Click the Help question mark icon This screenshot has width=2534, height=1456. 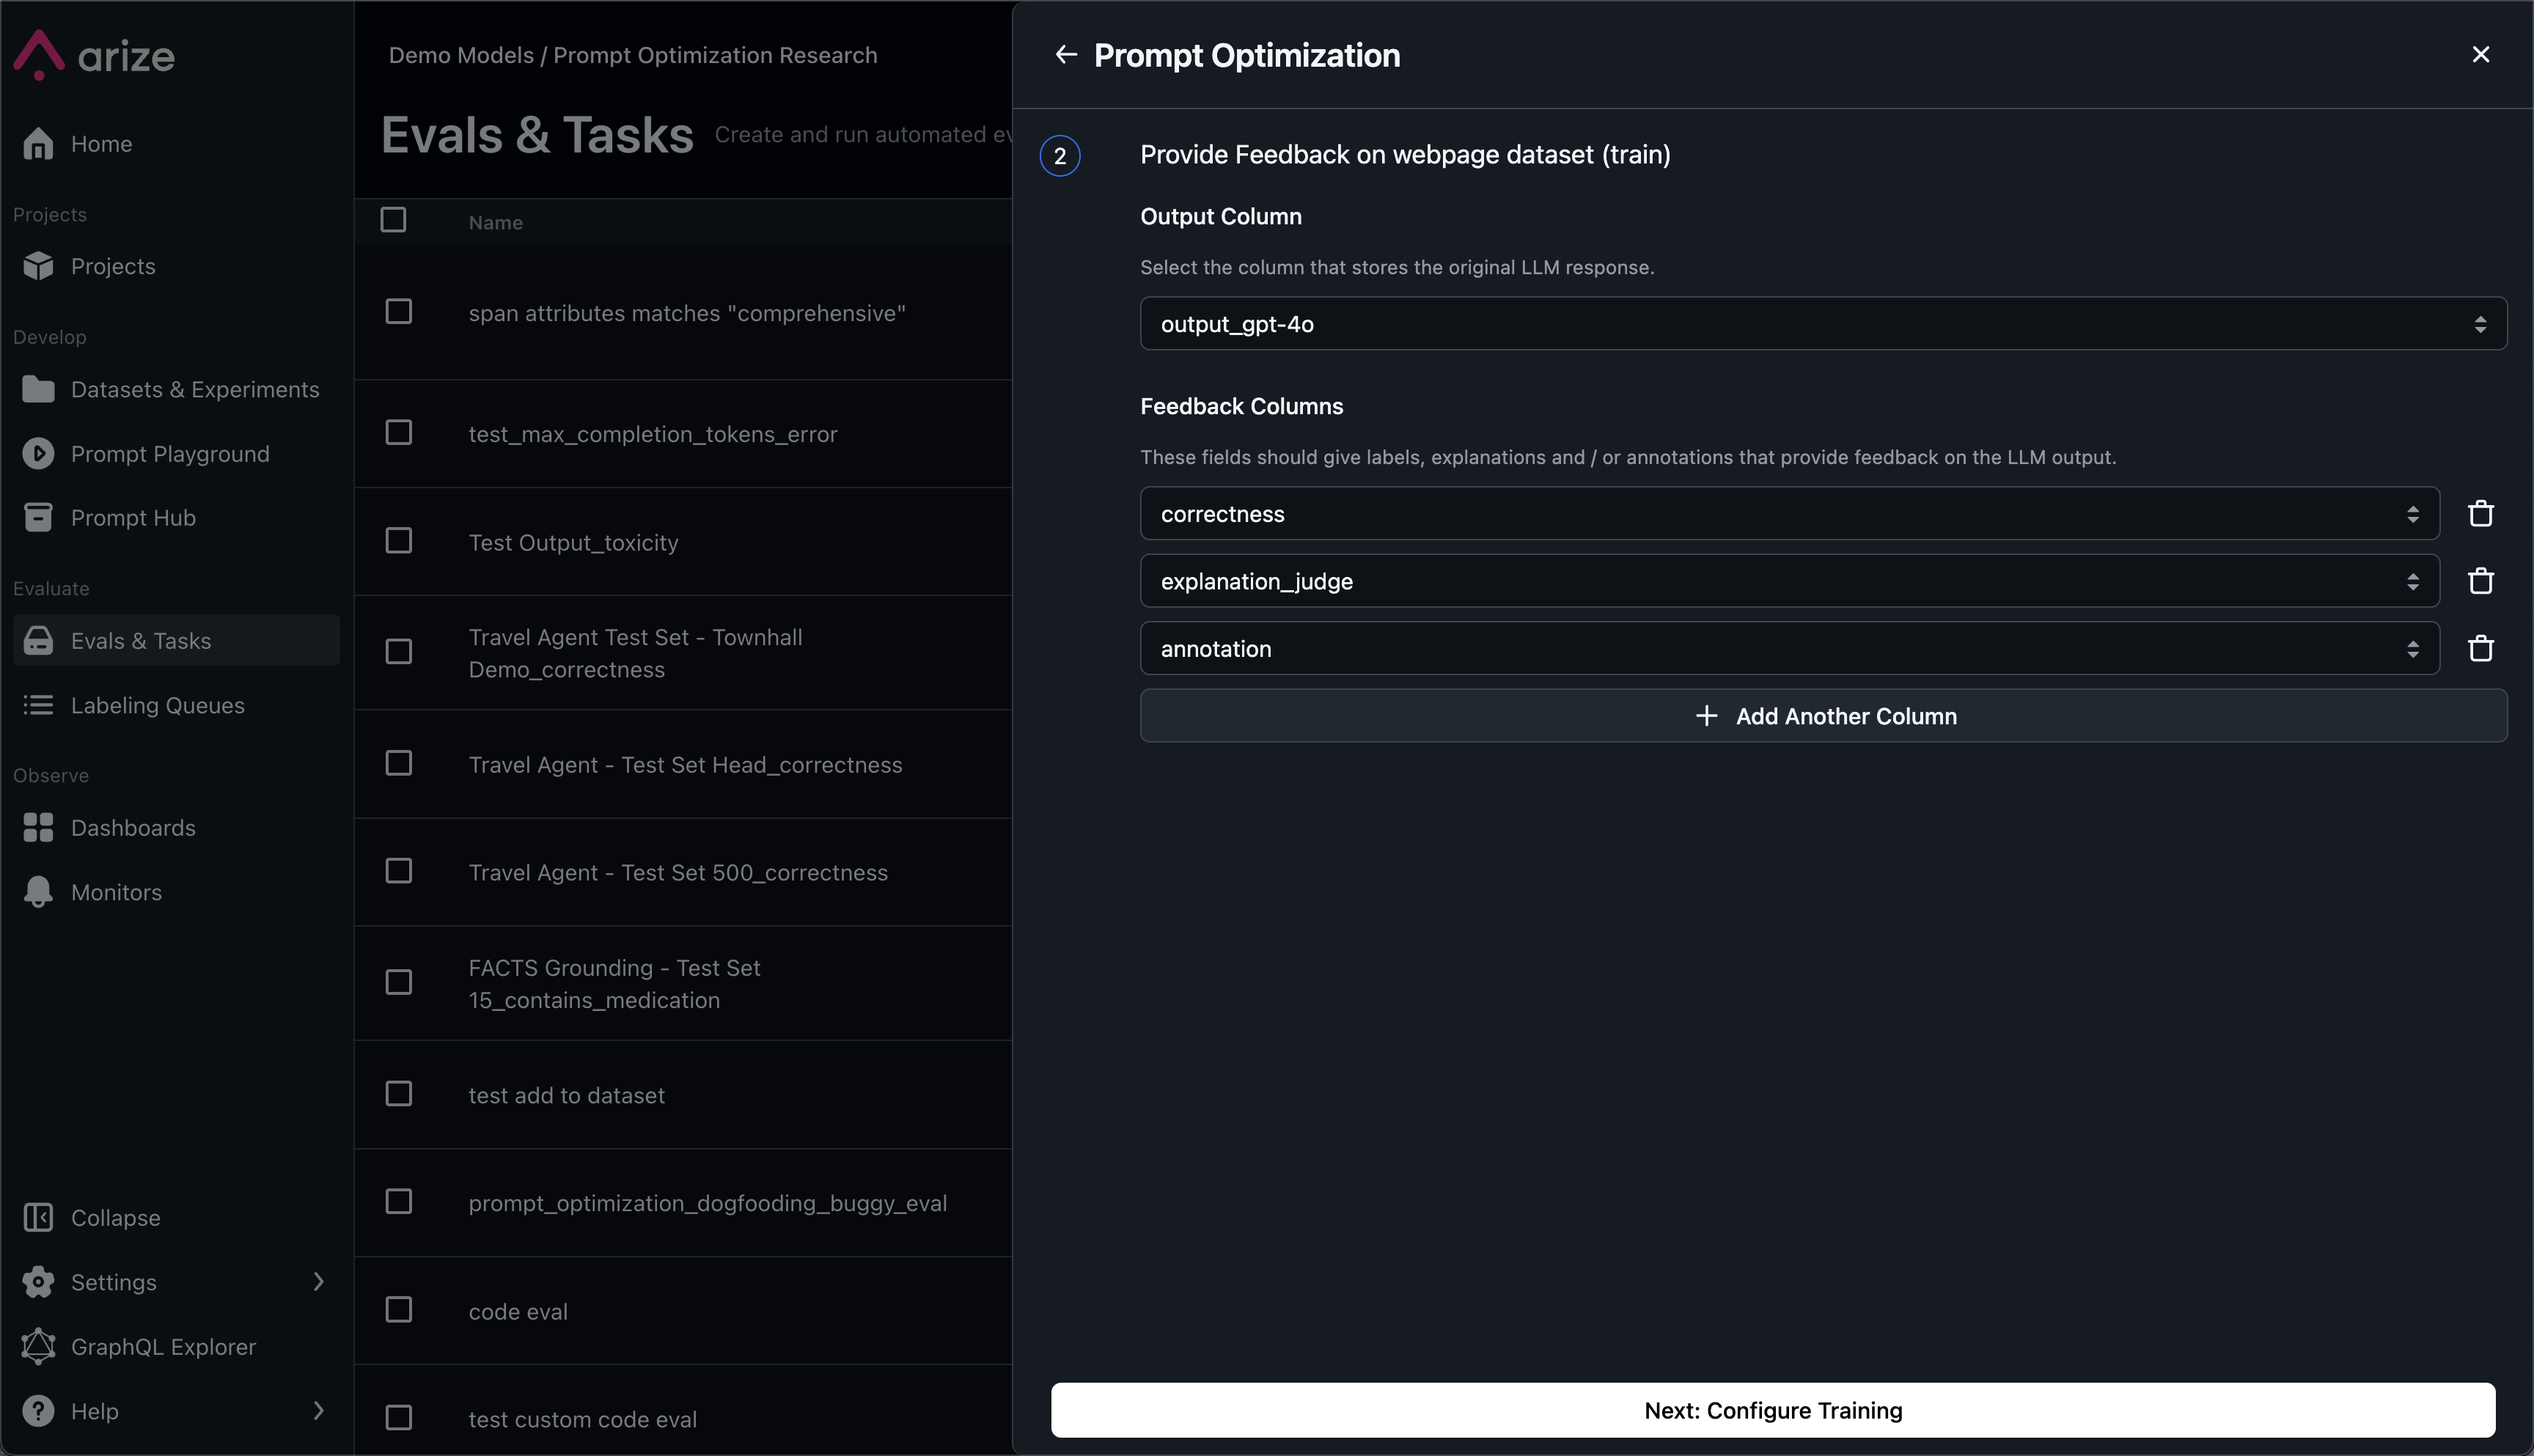point(38,1411)
